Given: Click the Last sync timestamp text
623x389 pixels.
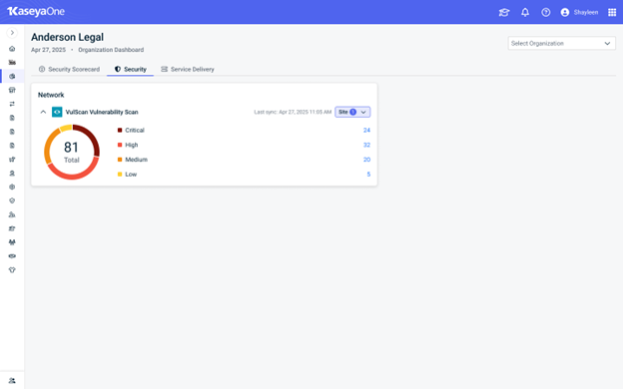Looking at the screenshot, I should click(293, 112).
